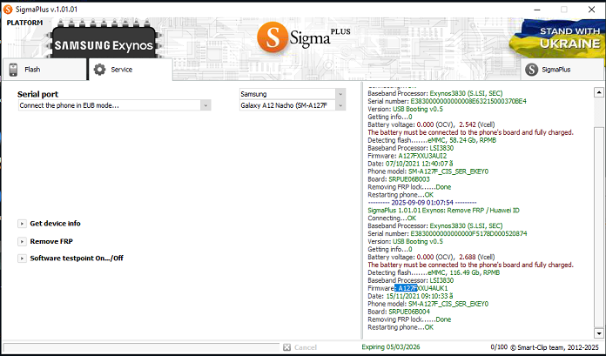606x356 pixels.
Task: Click the Remove FRP button
Action: tap(51, 241)
